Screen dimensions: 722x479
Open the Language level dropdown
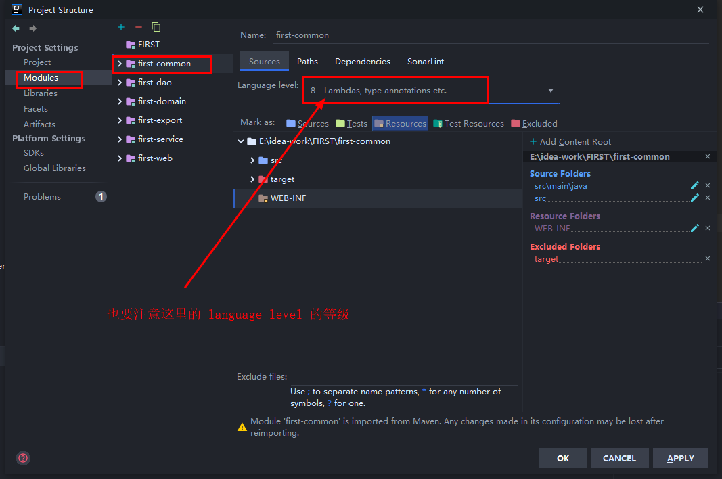(550, 90)
